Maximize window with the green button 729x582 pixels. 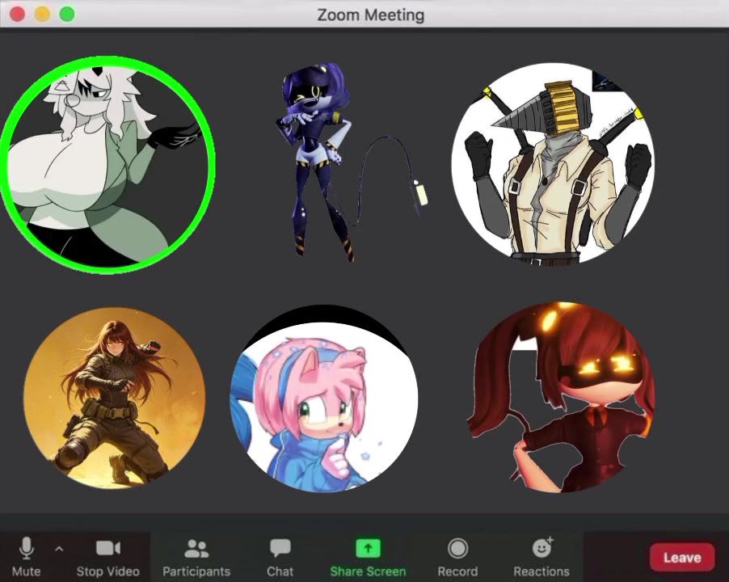point(67,14)
